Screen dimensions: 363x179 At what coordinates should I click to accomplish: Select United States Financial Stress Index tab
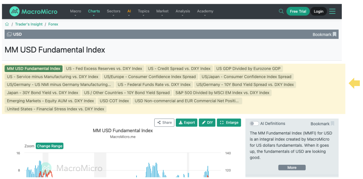(55, 109)
